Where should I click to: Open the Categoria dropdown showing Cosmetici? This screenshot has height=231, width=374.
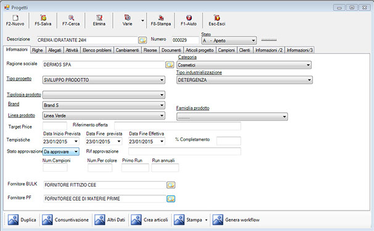244,65
